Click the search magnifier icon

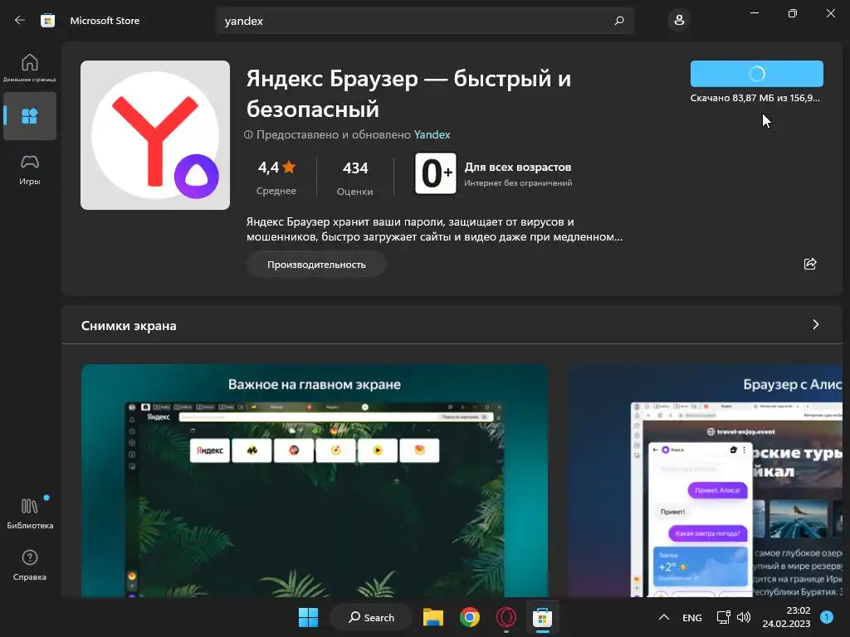(619, 21)
